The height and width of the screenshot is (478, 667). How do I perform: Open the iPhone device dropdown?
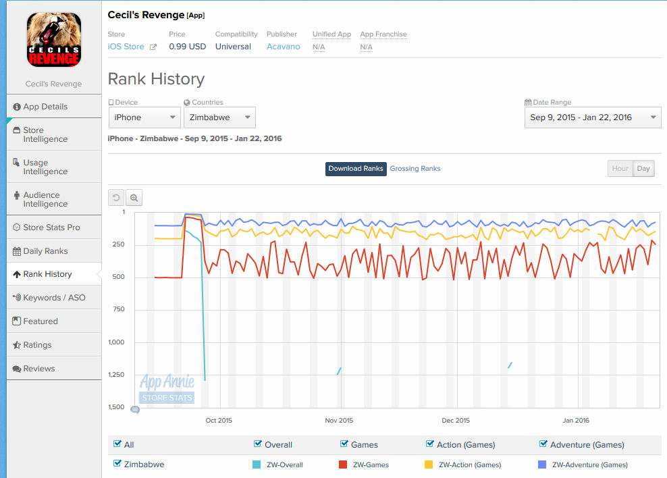point(144,117)
